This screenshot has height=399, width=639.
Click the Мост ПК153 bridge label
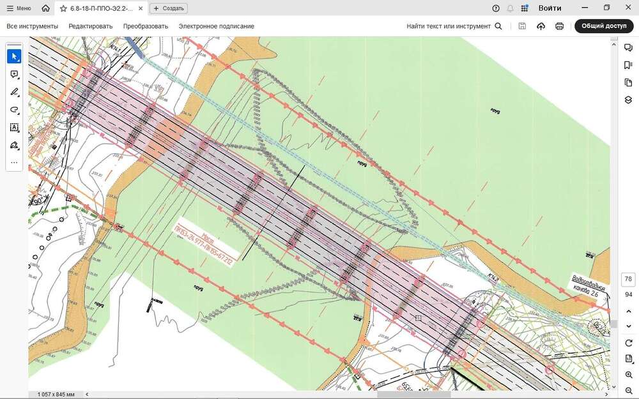click(205, 243)
